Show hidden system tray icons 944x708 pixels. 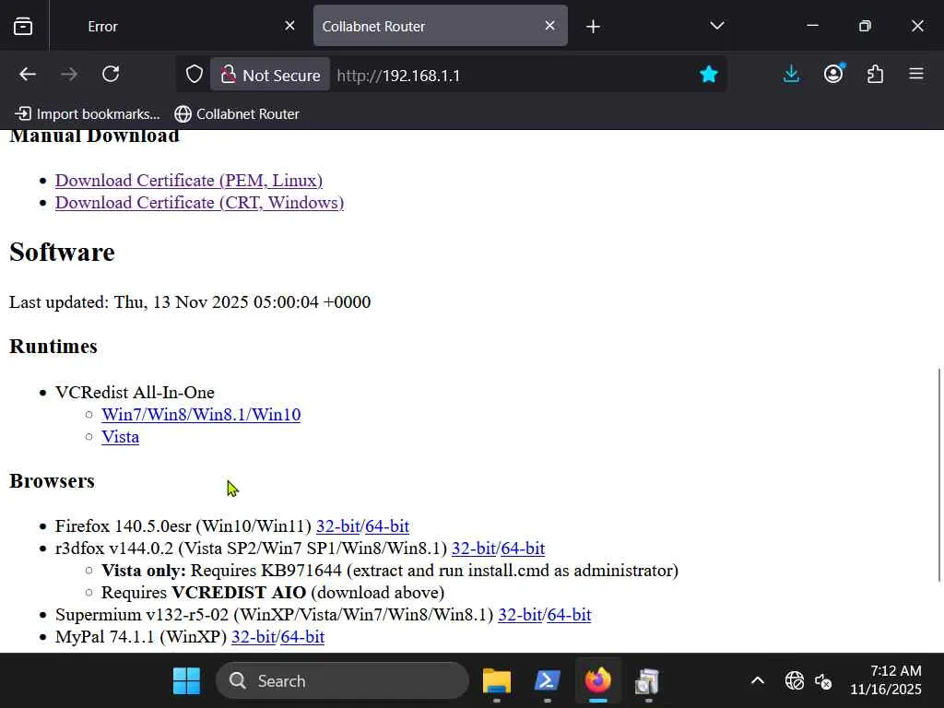758,681
